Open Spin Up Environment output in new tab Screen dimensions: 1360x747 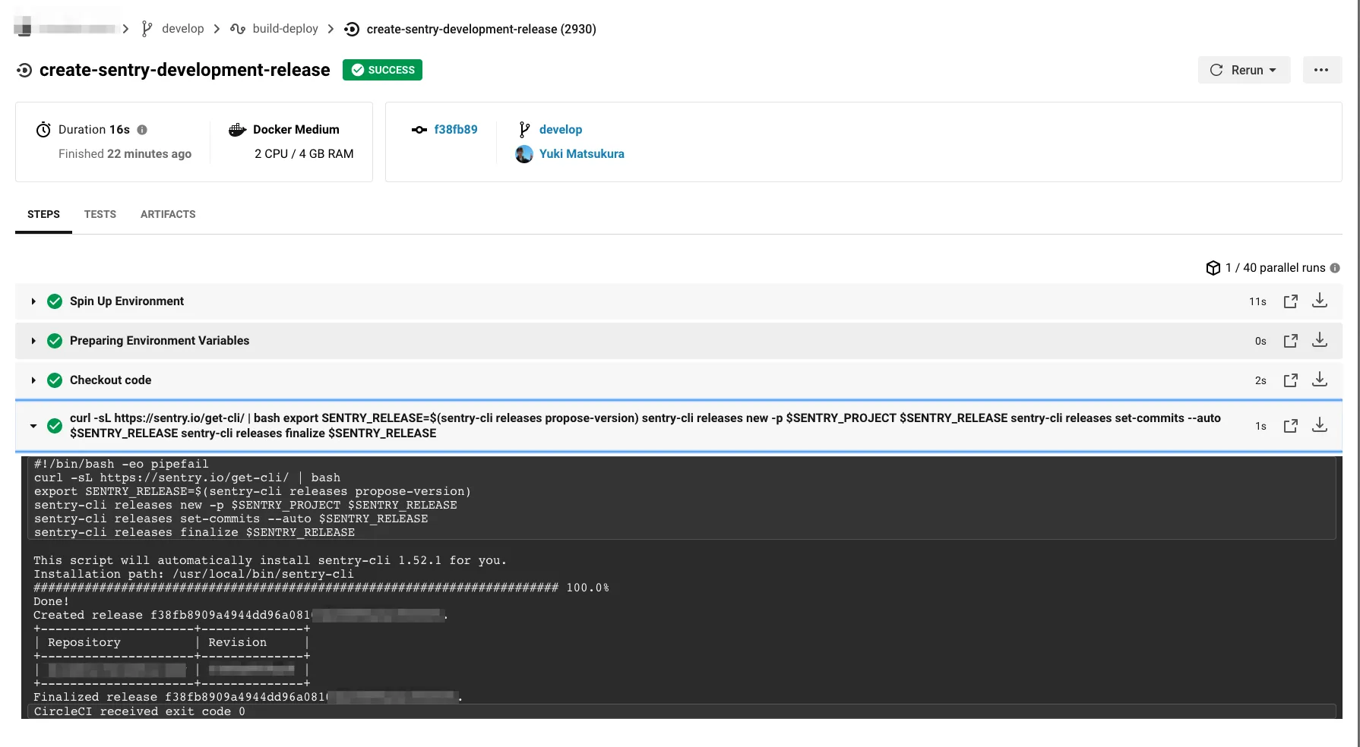(x=1290, y=301)
